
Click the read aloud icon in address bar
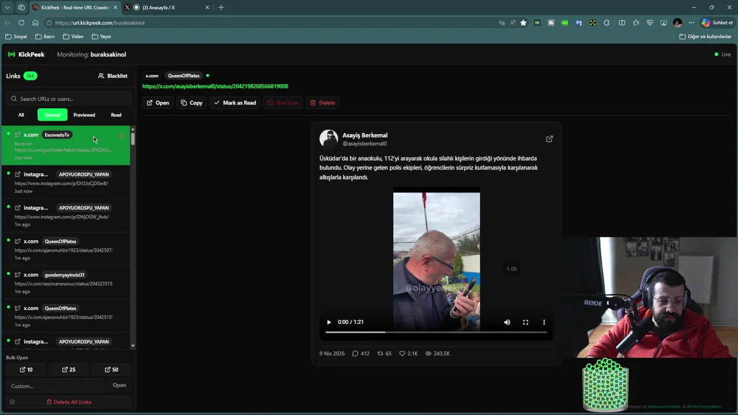513,22
